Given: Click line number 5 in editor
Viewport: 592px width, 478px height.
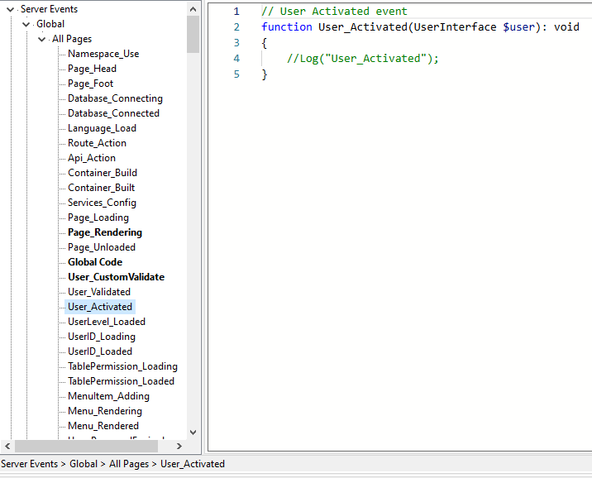Looking at the screenshot, I should click(236, 74).
